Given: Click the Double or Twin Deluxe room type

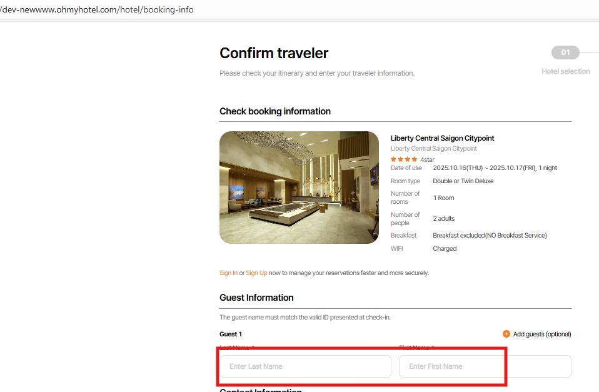Looking at the screenshot, I should (463, 181).
